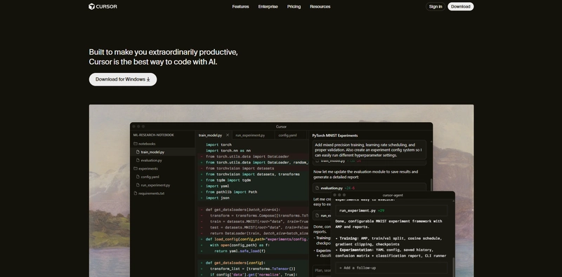Click the Add a follow-up input field

point(391,268)
